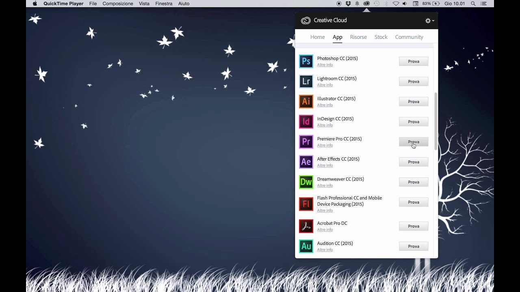
Task: Click Prova for After Effects CC
Action: pyautogui.click(x=414, y=162)
